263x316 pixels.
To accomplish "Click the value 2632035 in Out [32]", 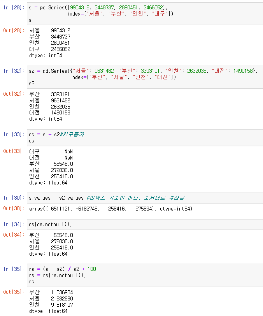I will pos(61,107).
